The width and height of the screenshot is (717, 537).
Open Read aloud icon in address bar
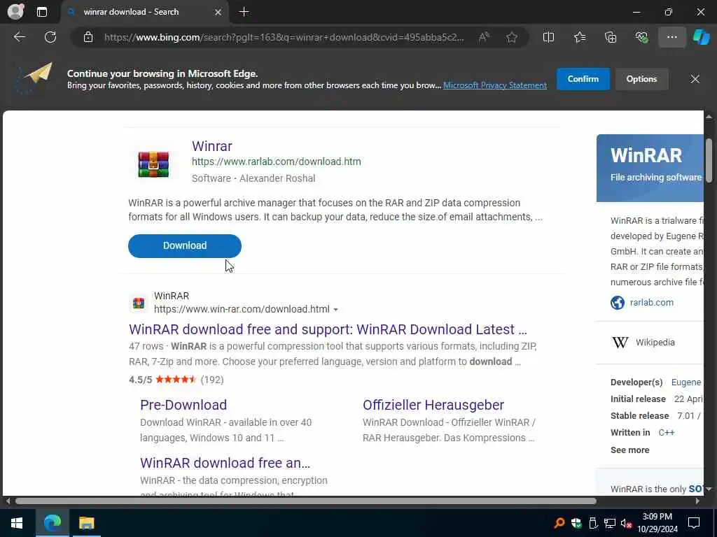click(484, 37)
